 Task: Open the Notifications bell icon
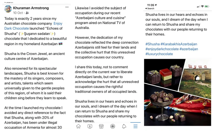click(x=124, y=126)
